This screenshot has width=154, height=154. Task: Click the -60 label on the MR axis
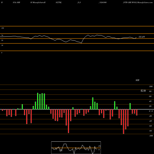click(150, 126)
